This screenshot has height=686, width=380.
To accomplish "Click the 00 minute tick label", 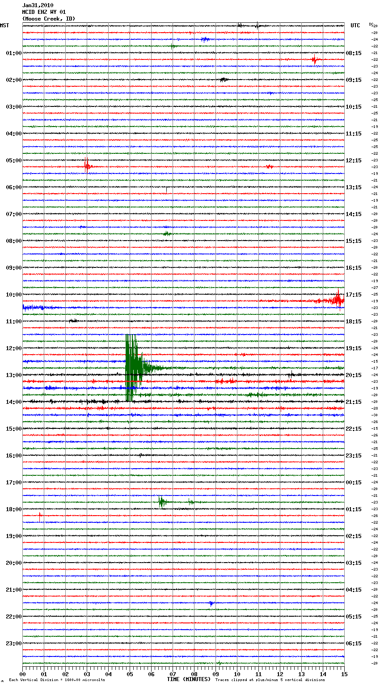I will pos(22,673).
